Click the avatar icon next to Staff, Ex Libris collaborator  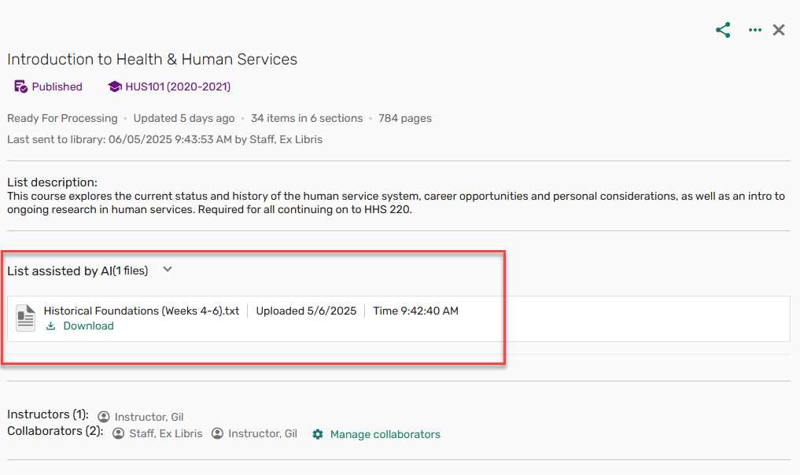pyautogui.click(x=118, y=433)
